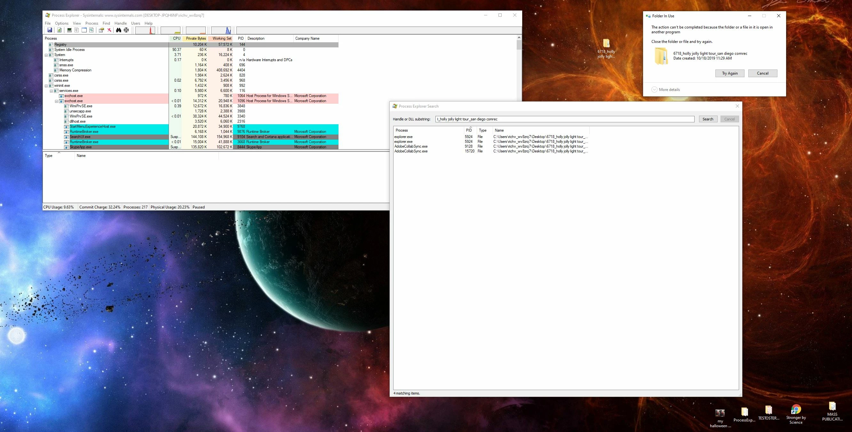Click into Handle or DLL substring field
This screenshot has height=432, width=852.
click(x=564, y=119)
